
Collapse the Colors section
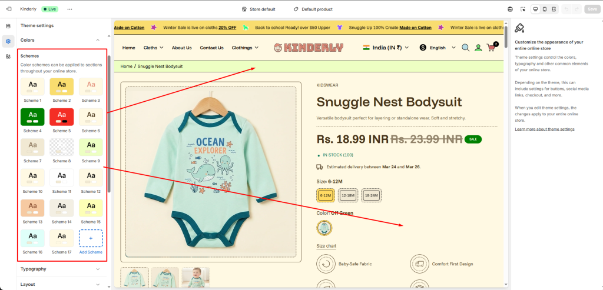98,40
